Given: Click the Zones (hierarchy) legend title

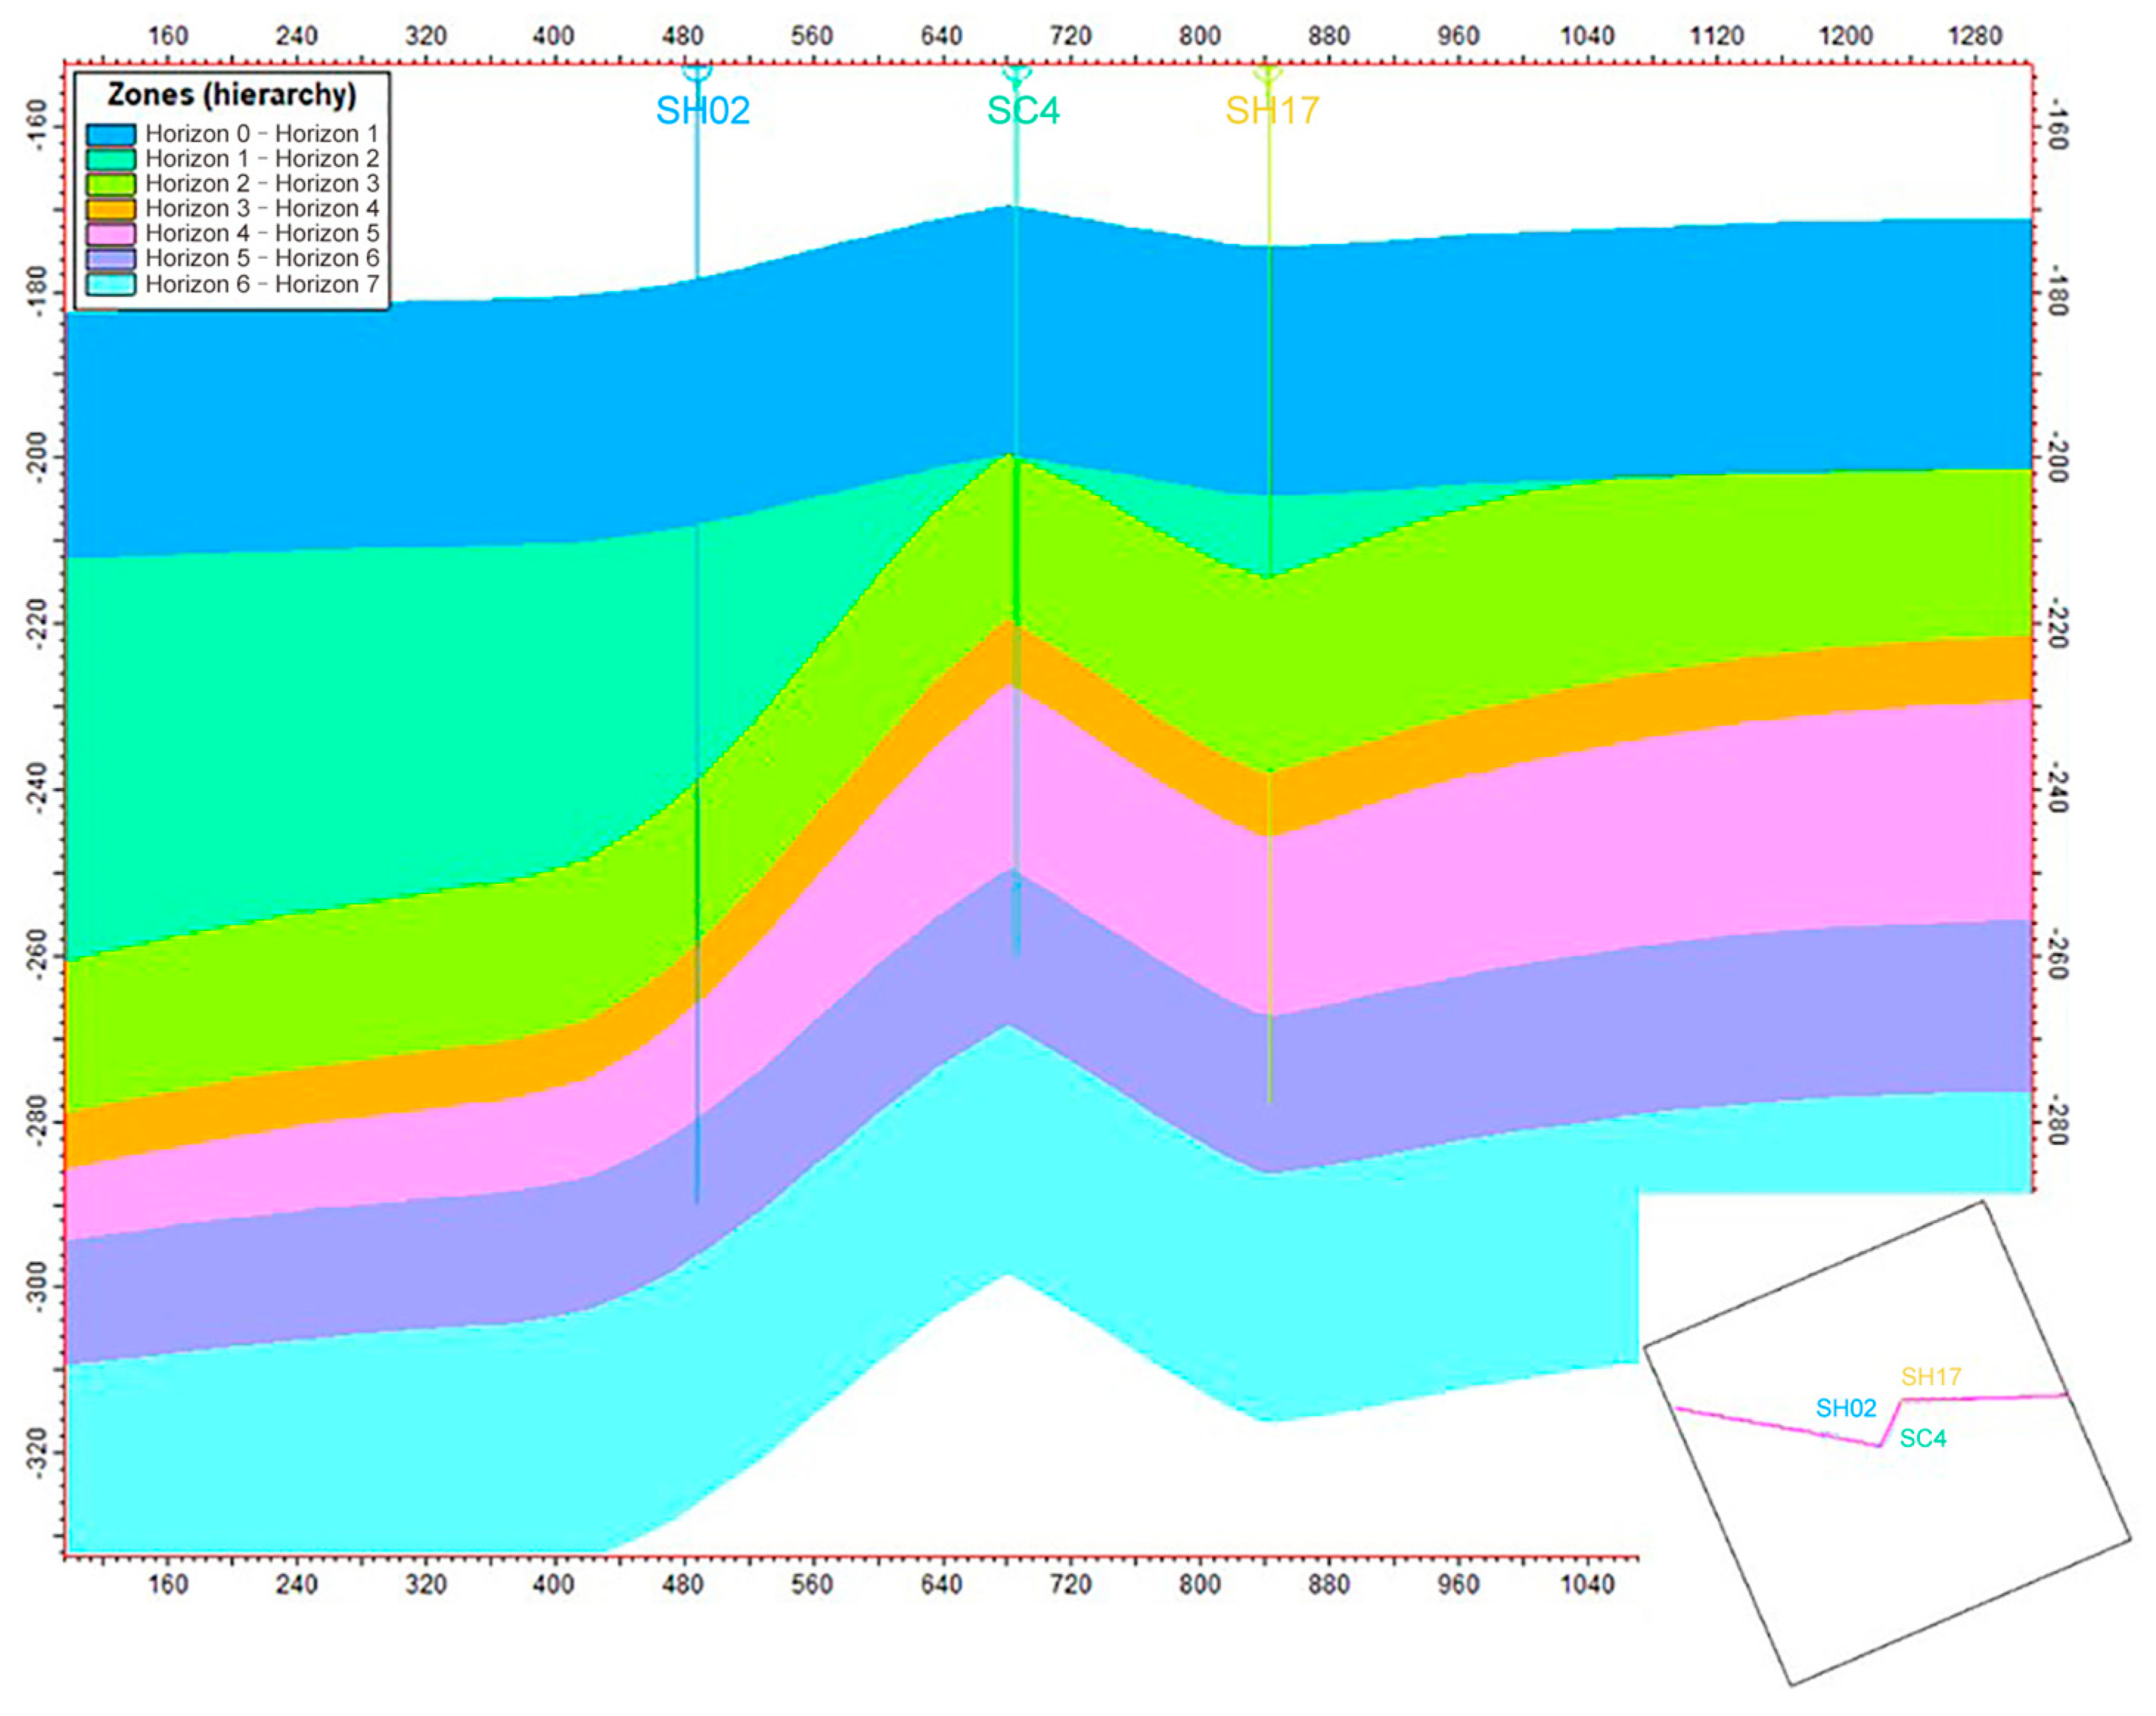Looking at the screenshot, I should click(231, 95).
